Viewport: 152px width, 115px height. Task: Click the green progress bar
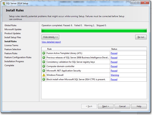[x=94, y=30]
